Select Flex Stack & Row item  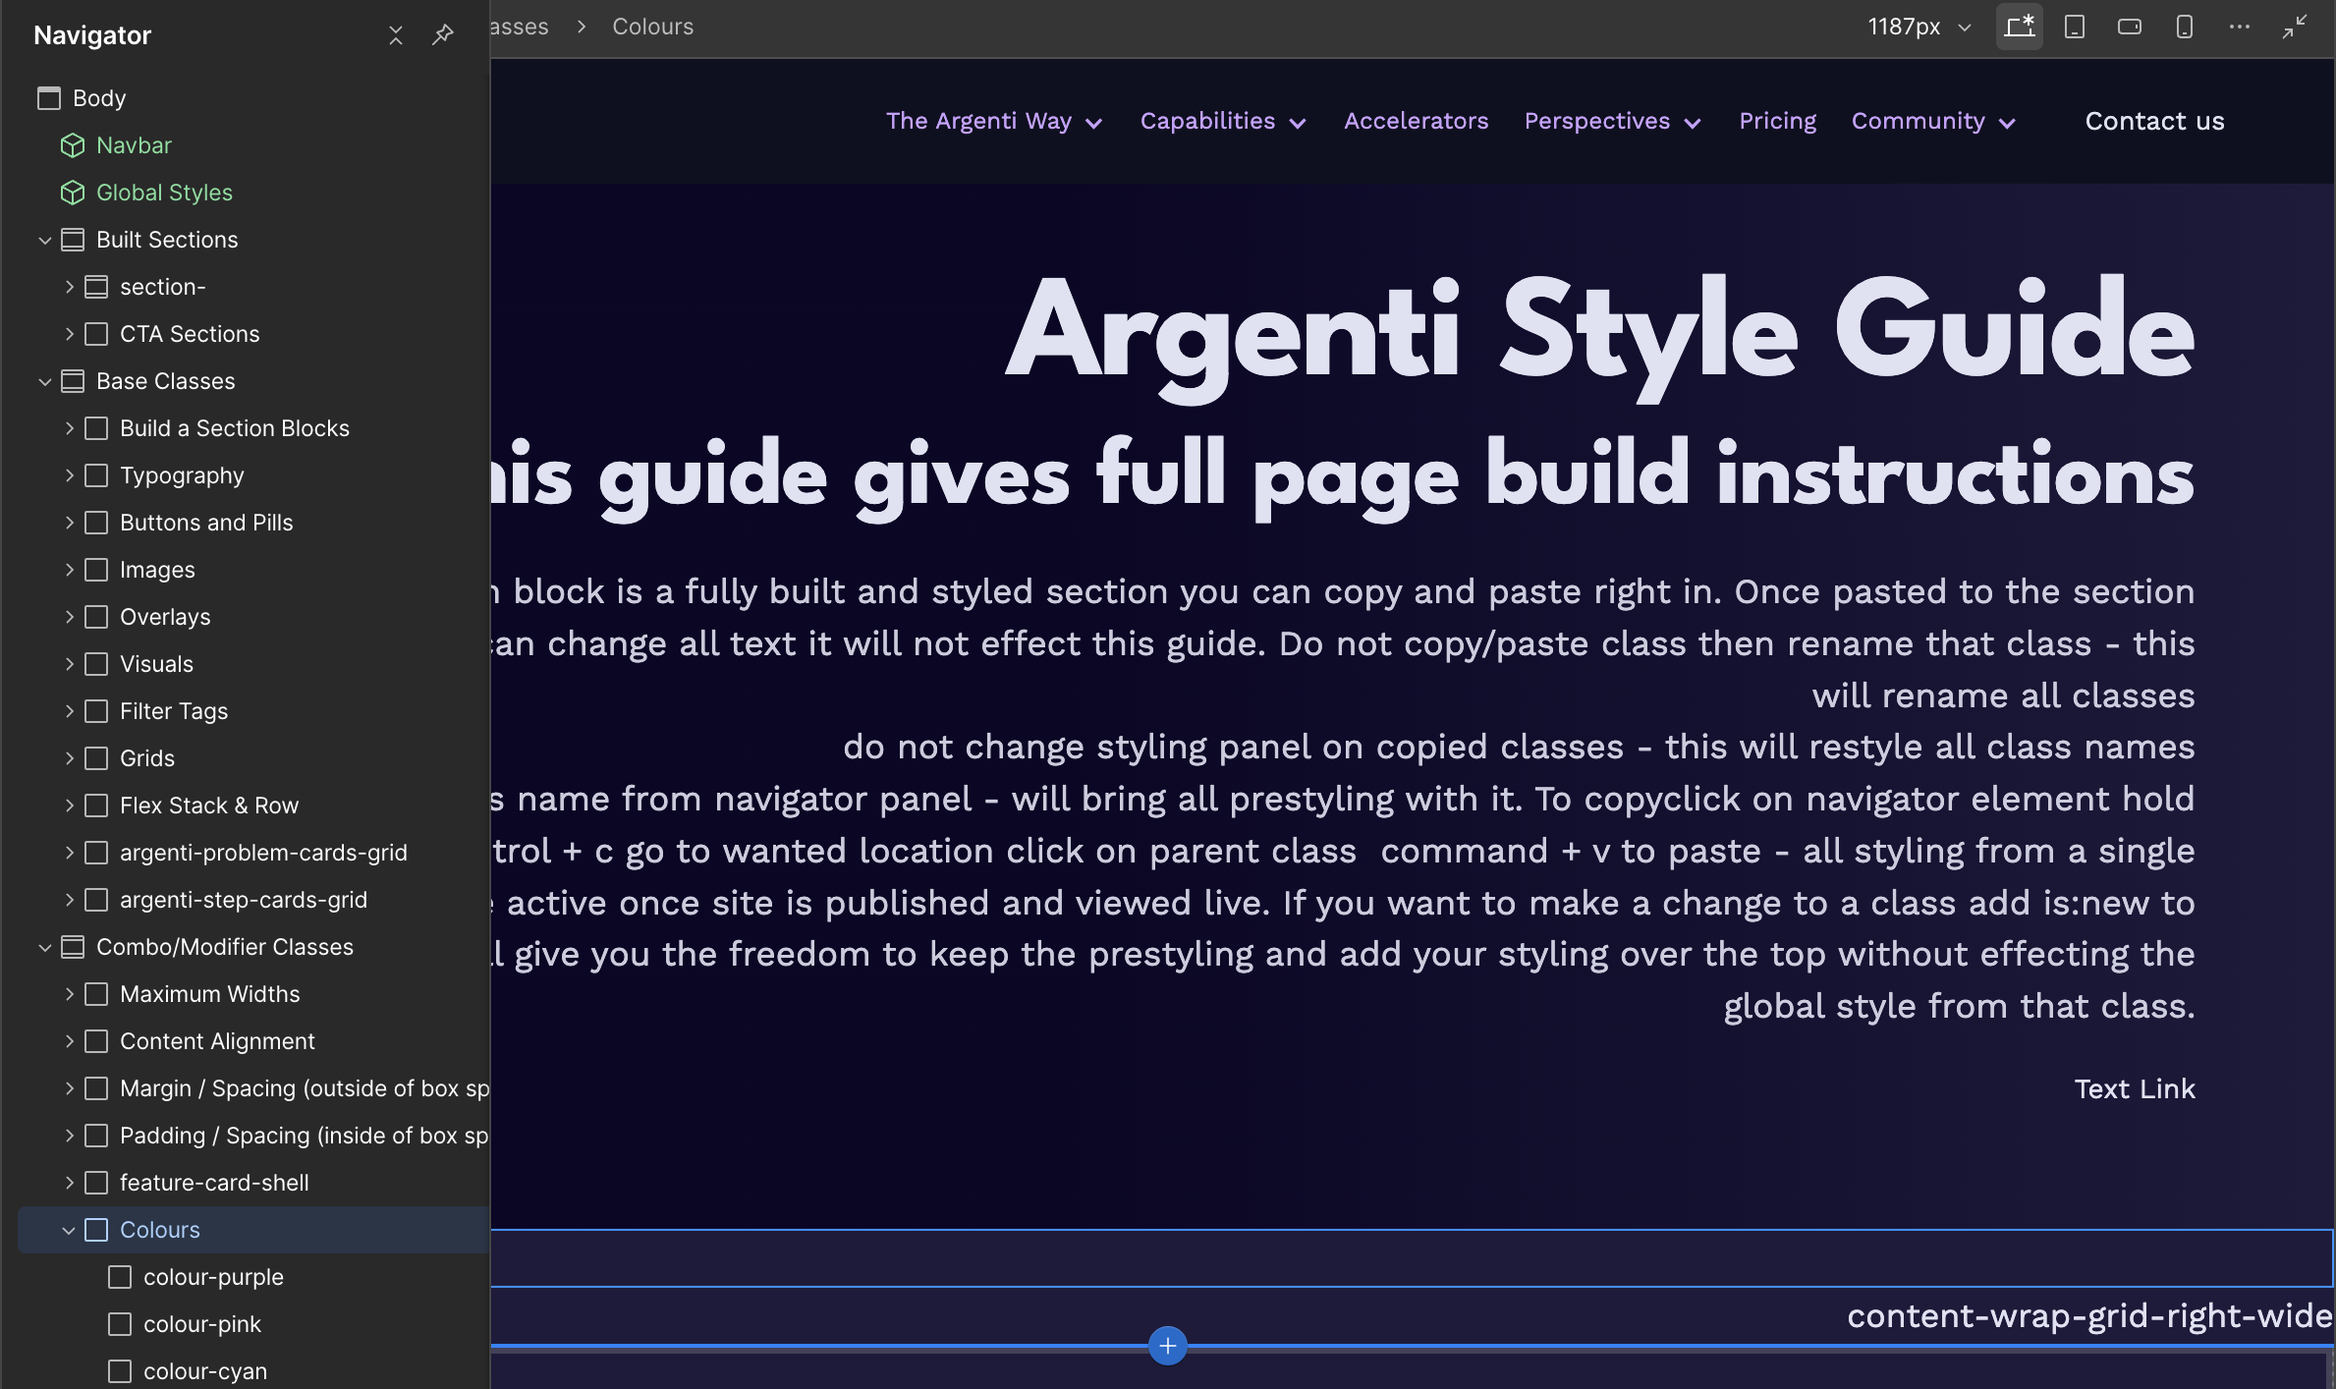[x=253, y=806]
